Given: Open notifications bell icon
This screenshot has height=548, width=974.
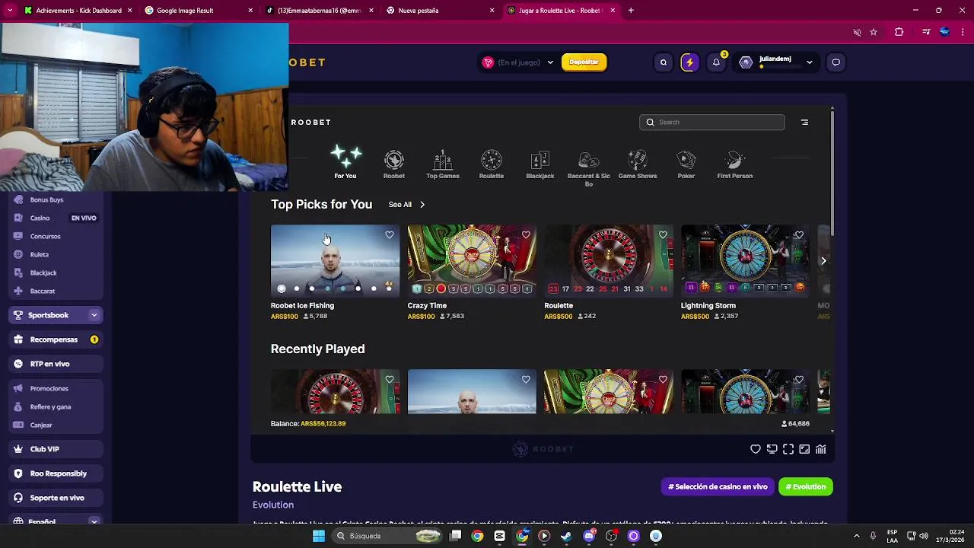Looking at the screenshot, I should point(716,62).
